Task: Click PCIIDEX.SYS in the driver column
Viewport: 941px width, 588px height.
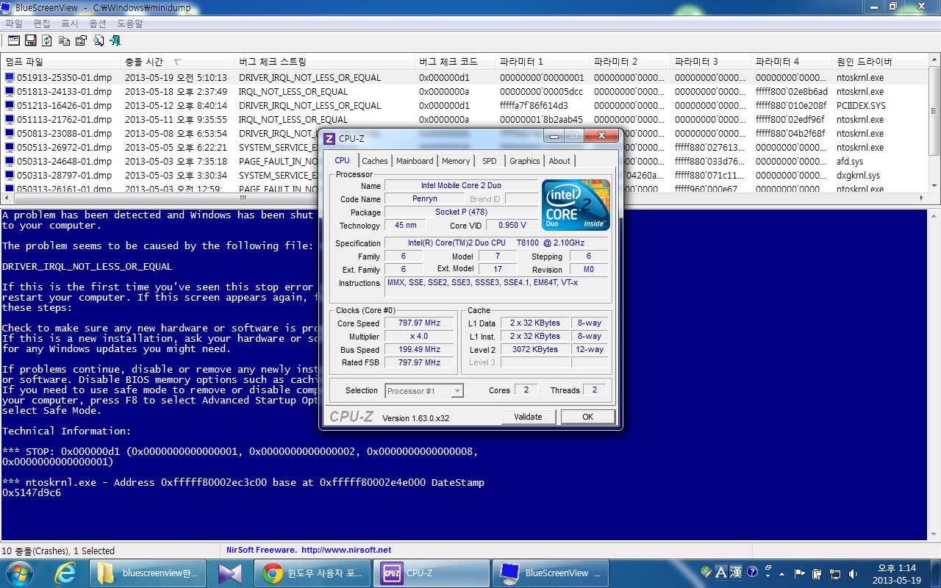Action: point(861,105)
